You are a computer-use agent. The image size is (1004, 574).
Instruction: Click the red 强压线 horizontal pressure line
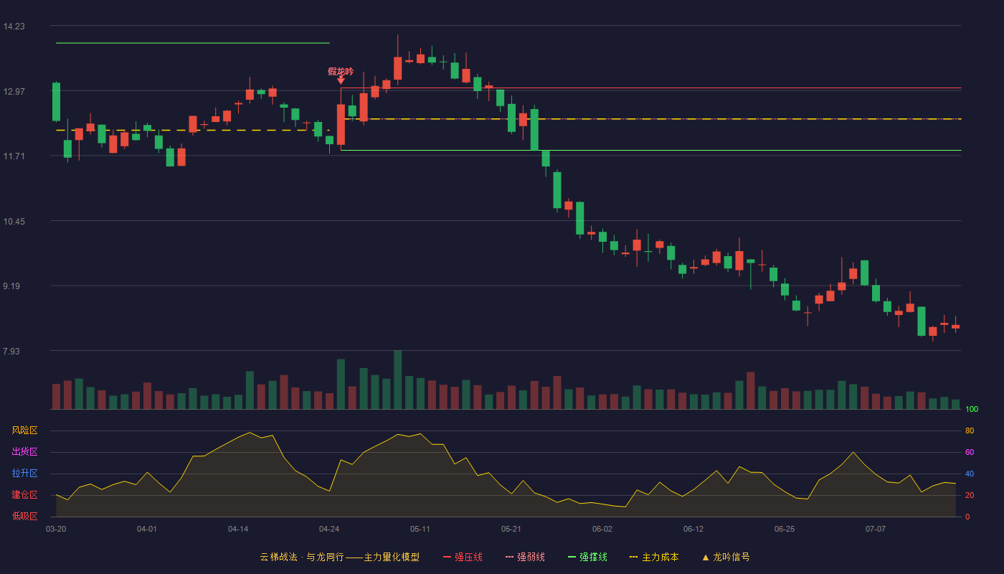[651, 88]
